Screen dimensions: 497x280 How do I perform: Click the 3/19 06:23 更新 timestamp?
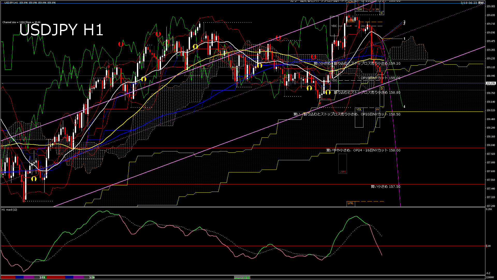pyautogui.click(x=472, y=3)
